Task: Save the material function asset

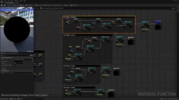Action: [x=2, y=5]
